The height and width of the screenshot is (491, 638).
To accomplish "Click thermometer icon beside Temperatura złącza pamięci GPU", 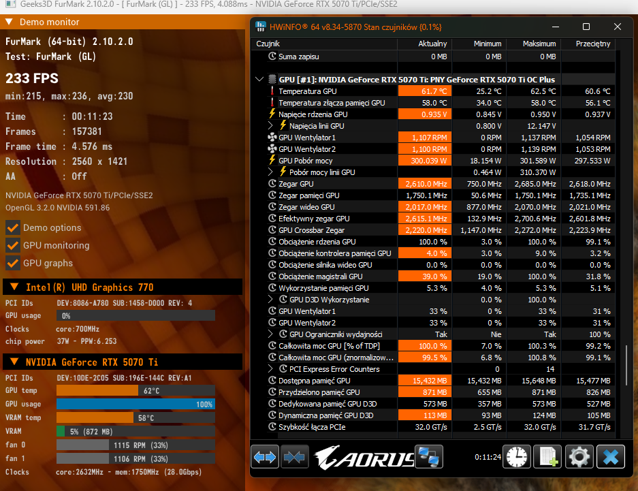I will [x=272, y=103].
